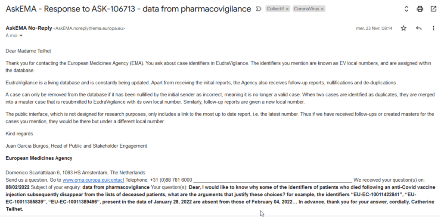
Task: Follow the www.ema.europa.eu/contact link
Action: tap(93, 180)
